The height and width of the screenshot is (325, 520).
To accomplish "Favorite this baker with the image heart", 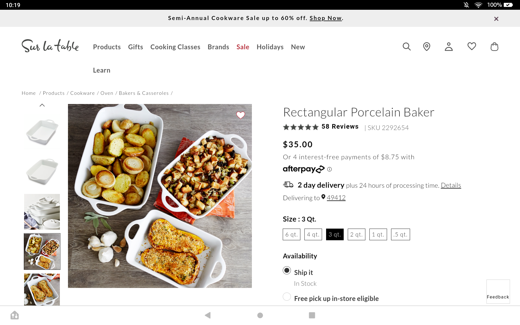I will 240,115.
